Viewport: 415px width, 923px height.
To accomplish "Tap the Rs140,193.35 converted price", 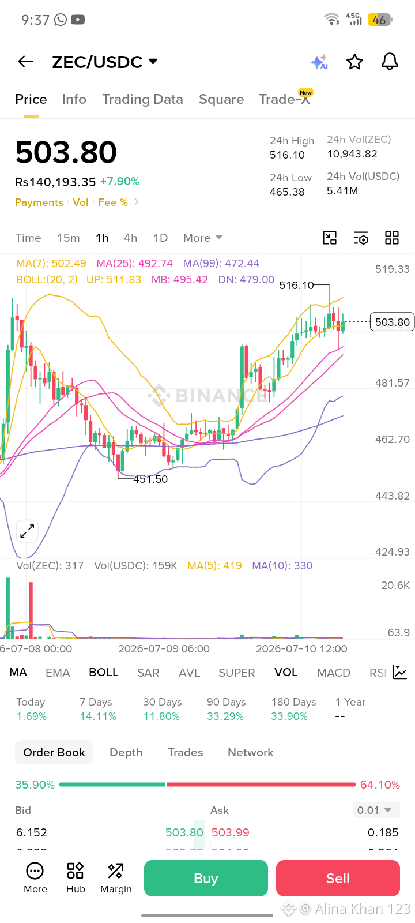I will point(55,182).
